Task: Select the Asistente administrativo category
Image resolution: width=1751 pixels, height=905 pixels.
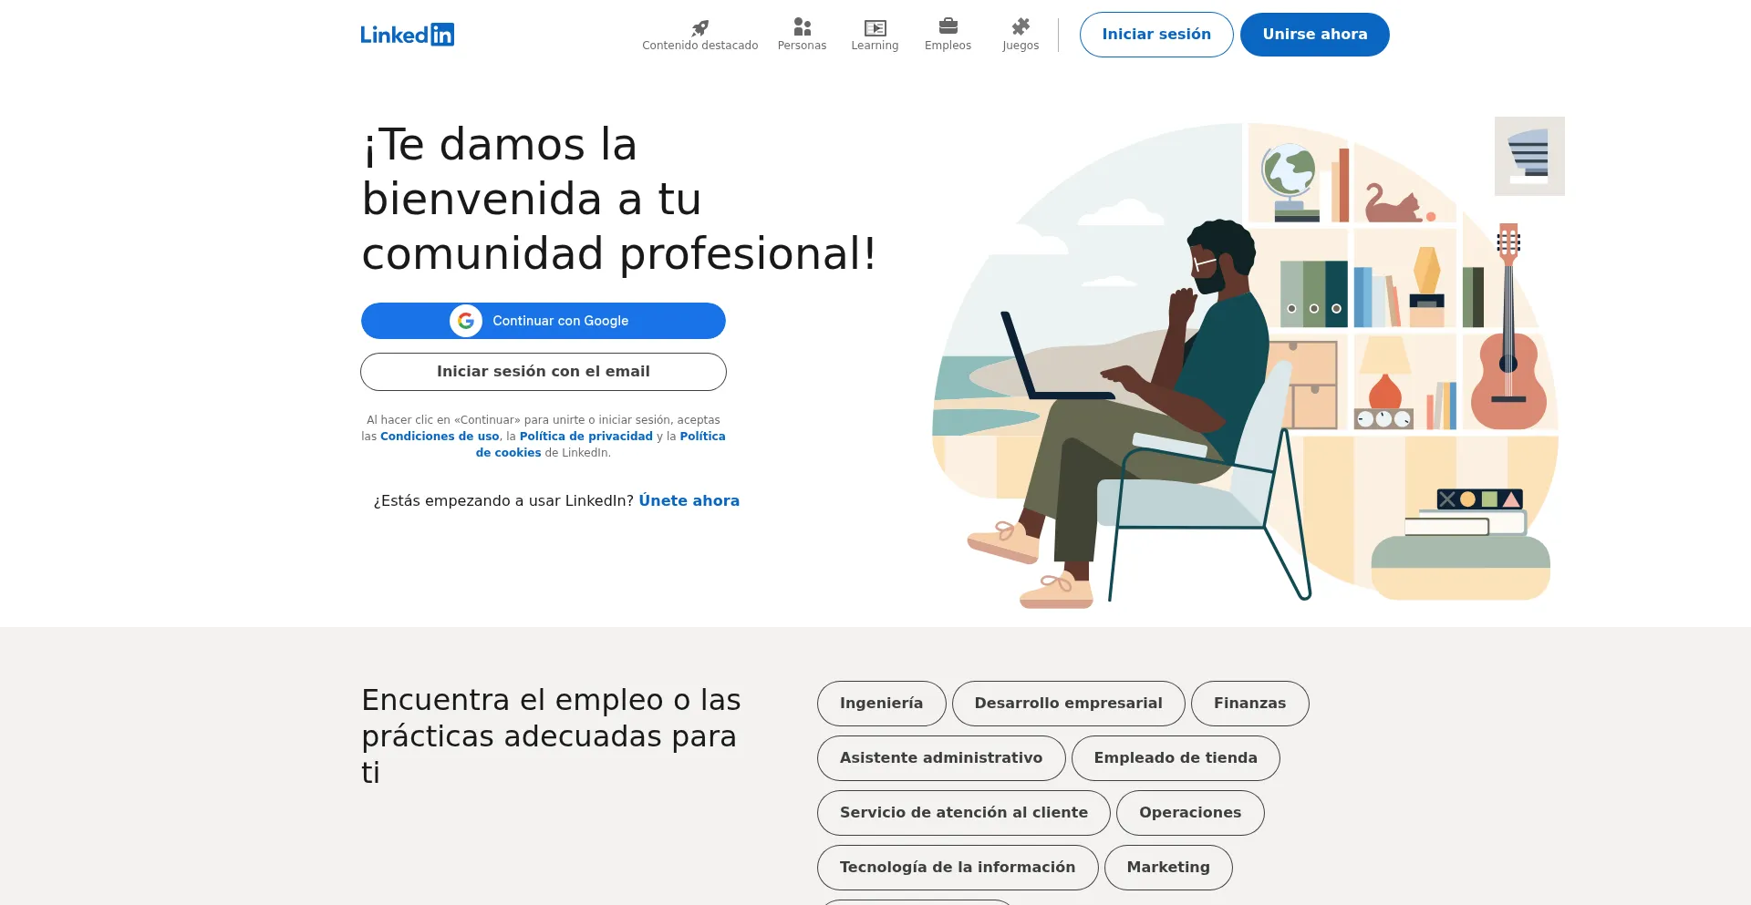Action: click(x=940, y=758)
